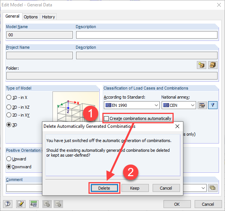Viewport: 225px width, 211px height.
Task: Click Cancel in the delete combinations dialog
Action: [x=166, y=188]
